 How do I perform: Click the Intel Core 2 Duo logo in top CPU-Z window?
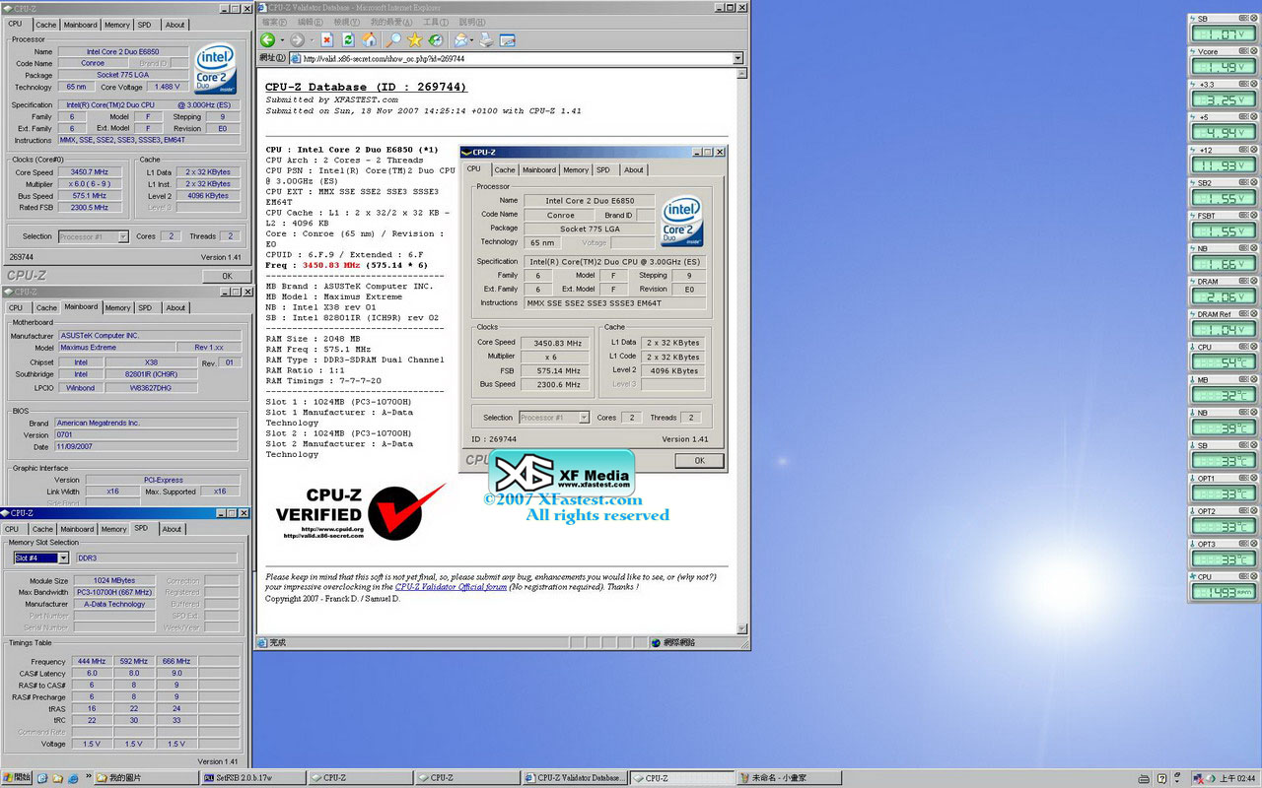point(215,67)
